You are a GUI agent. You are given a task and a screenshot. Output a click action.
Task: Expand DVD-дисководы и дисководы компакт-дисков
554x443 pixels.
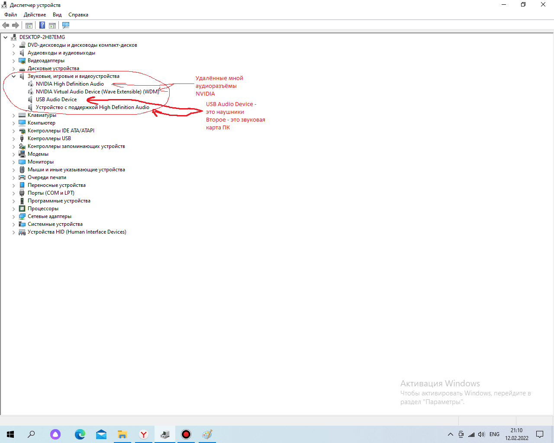tap(14, 45)
